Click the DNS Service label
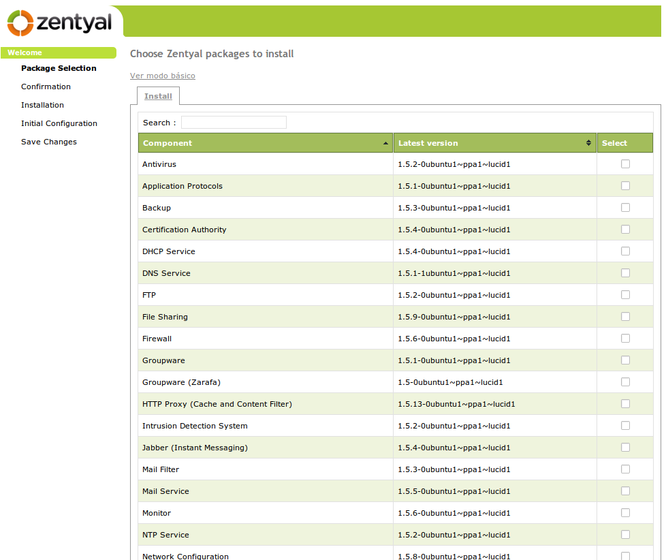 (166, 273)
